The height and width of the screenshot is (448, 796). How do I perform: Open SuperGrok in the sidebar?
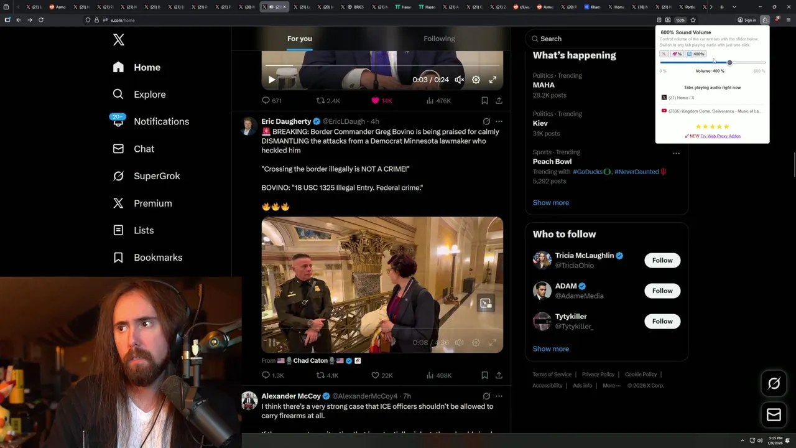pos(146,176)
